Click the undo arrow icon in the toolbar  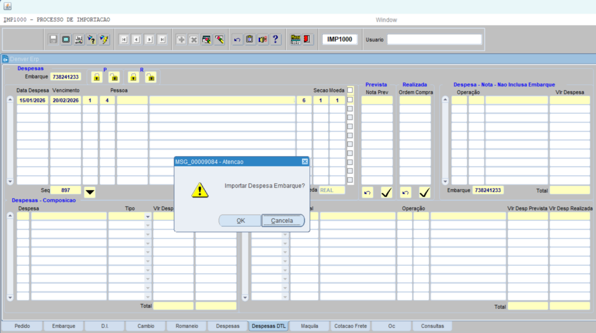click(x=237, y=40)
